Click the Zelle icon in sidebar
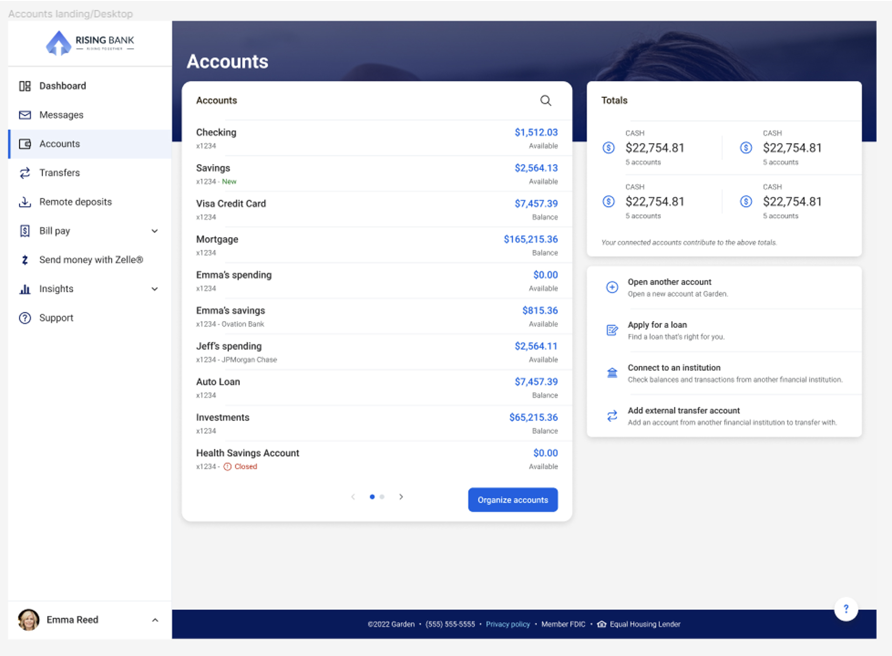This screenshot has width=892, height=656. (x=25, y=260)
